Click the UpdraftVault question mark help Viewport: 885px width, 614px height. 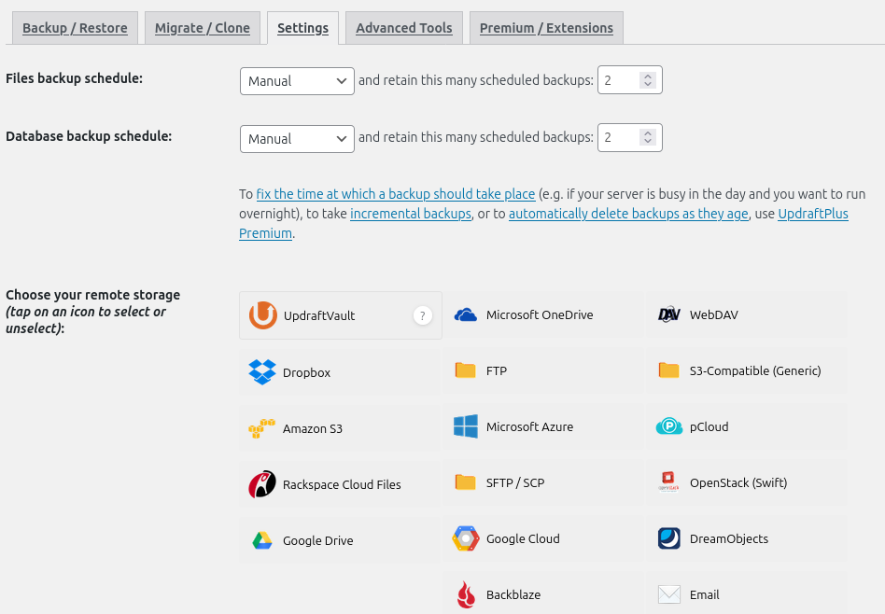(x=423, y=316)
